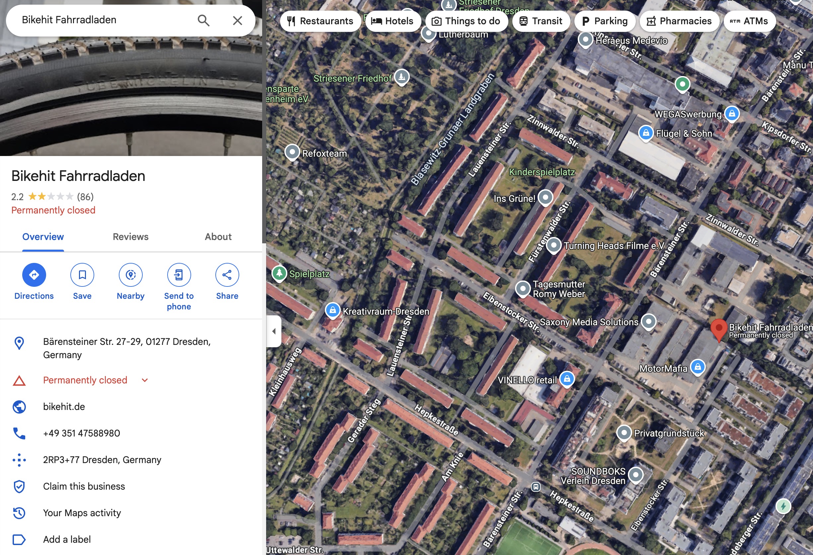This screenshot has width=813, height=555.
Task: Switch to the Reviews tab
Action: (130, 237)
